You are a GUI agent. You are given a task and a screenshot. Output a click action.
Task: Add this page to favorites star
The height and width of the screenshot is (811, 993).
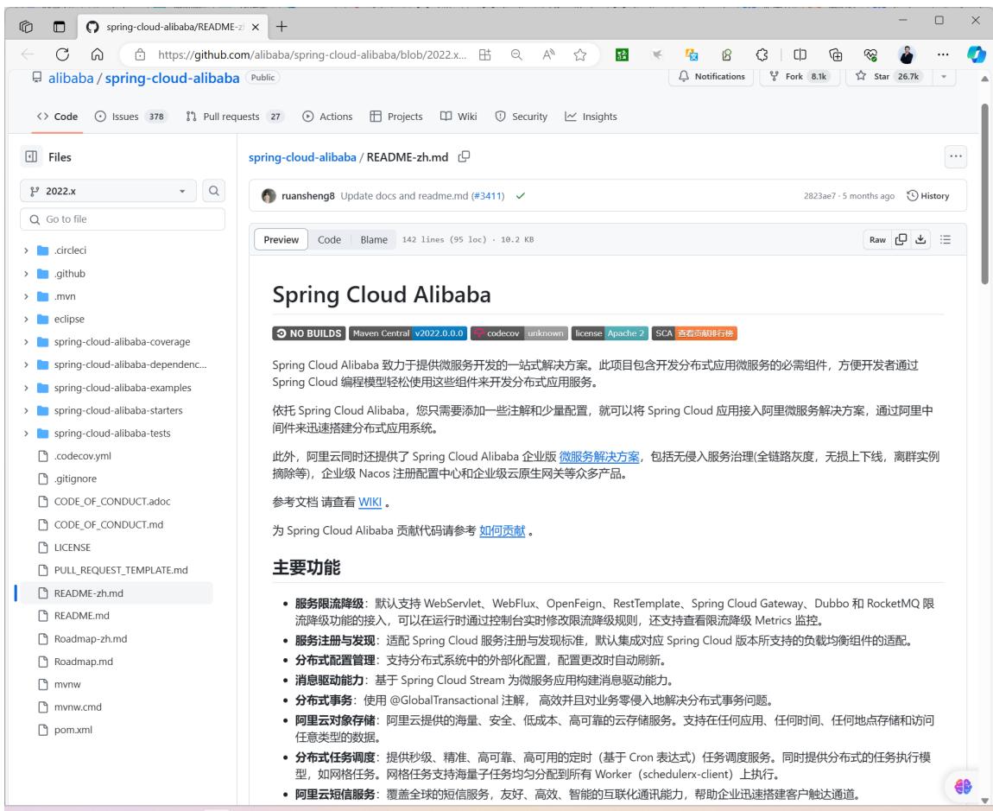point(579,54)
